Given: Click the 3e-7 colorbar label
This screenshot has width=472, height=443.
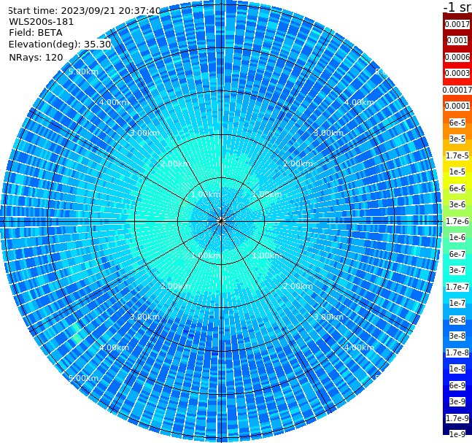Looking at the screenshot, I should 457,270.
